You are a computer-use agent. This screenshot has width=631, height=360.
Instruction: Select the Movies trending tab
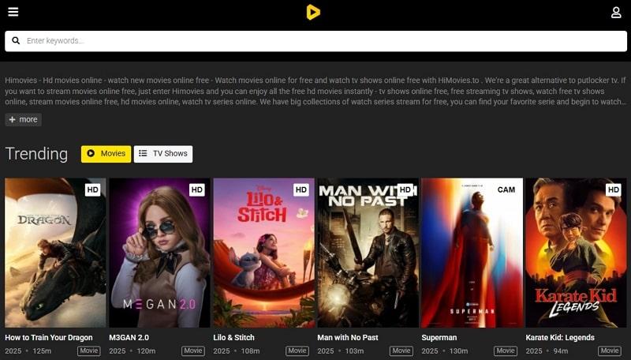coord(106,154)
